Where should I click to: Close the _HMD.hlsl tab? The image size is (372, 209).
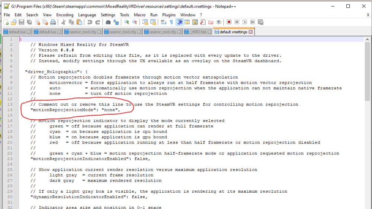209,32
